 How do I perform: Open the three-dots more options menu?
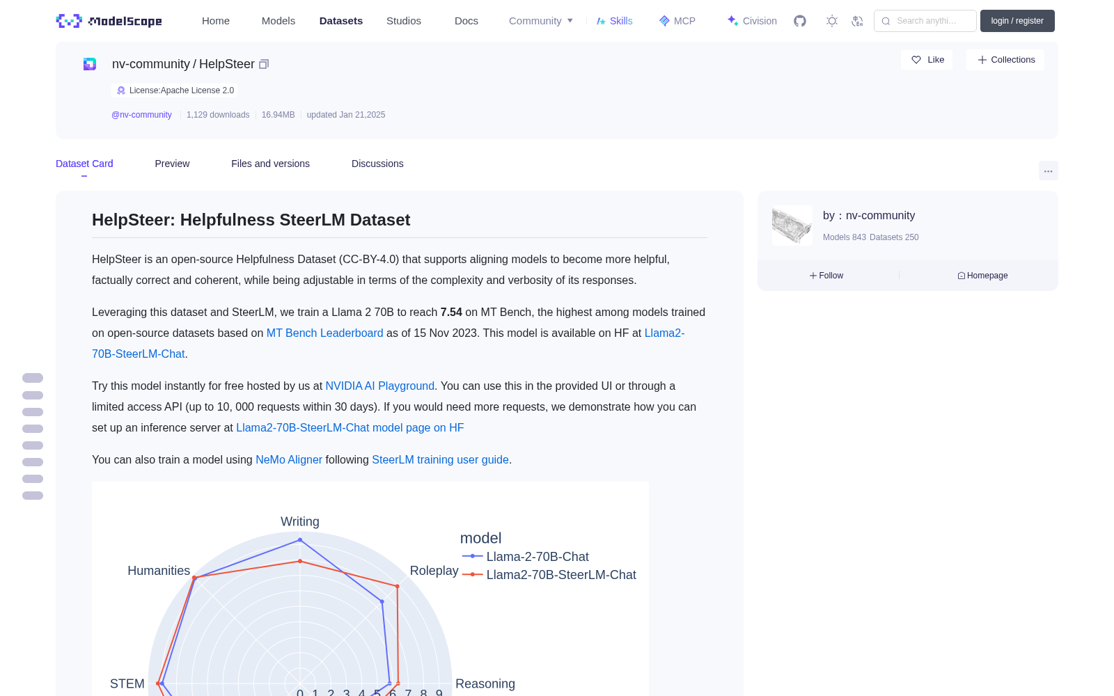[1048, 171]
